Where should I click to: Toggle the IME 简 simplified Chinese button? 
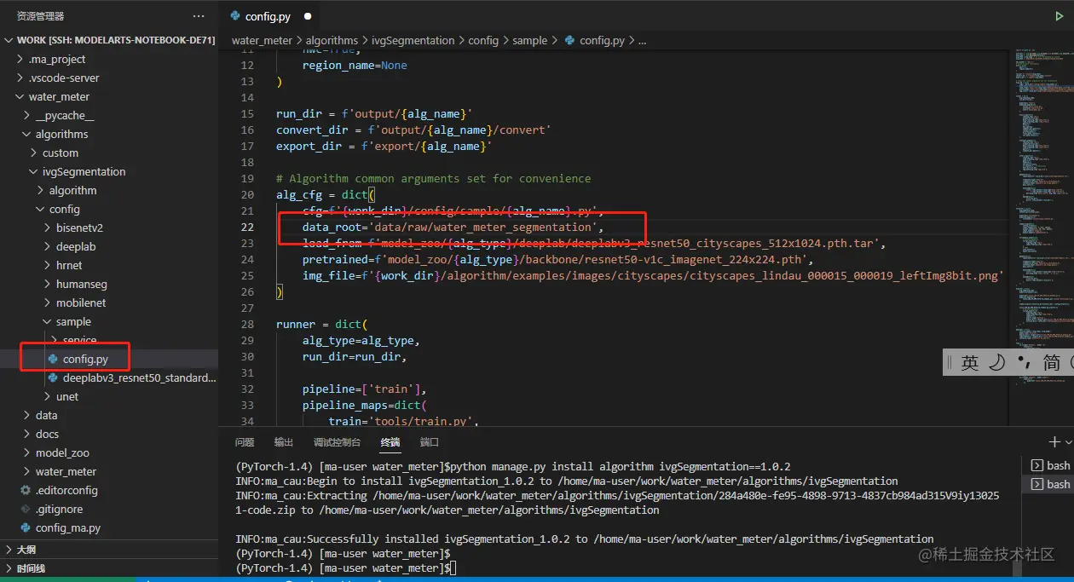[x=1052, y=363]
